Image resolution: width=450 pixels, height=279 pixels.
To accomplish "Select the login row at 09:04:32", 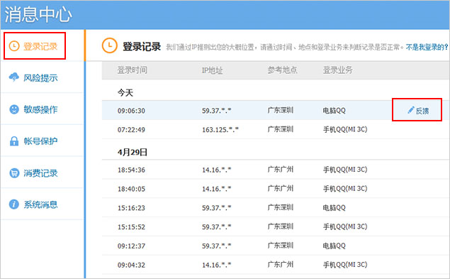I will (276, 265).
